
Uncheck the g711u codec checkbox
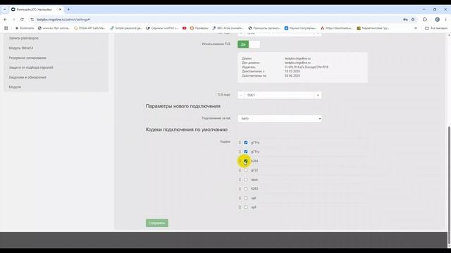click(x=246, y=152)
